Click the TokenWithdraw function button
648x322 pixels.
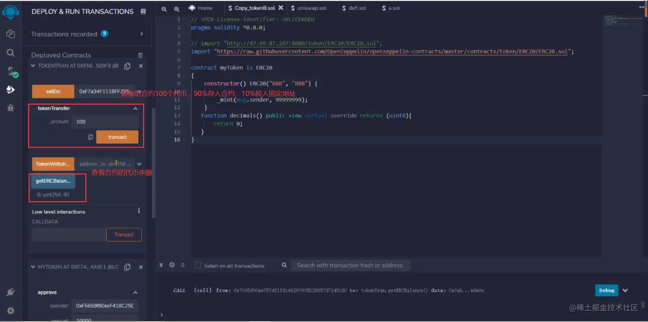[53, 164]
